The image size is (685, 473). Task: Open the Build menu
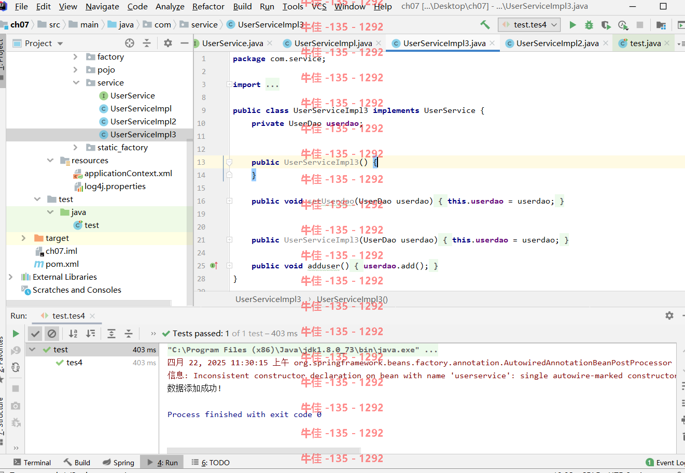tap(242, 6)
